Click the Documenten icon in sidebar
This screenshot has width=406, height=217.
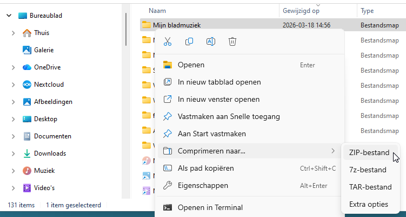pos(27,136)
